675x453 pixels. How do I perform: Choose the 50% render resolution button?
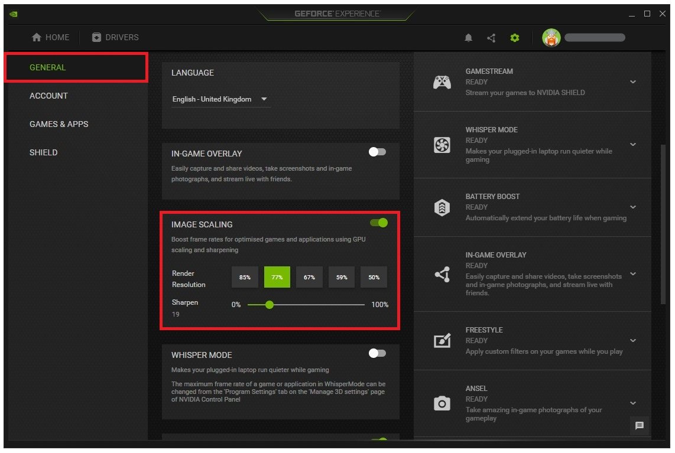coord(374,277)
